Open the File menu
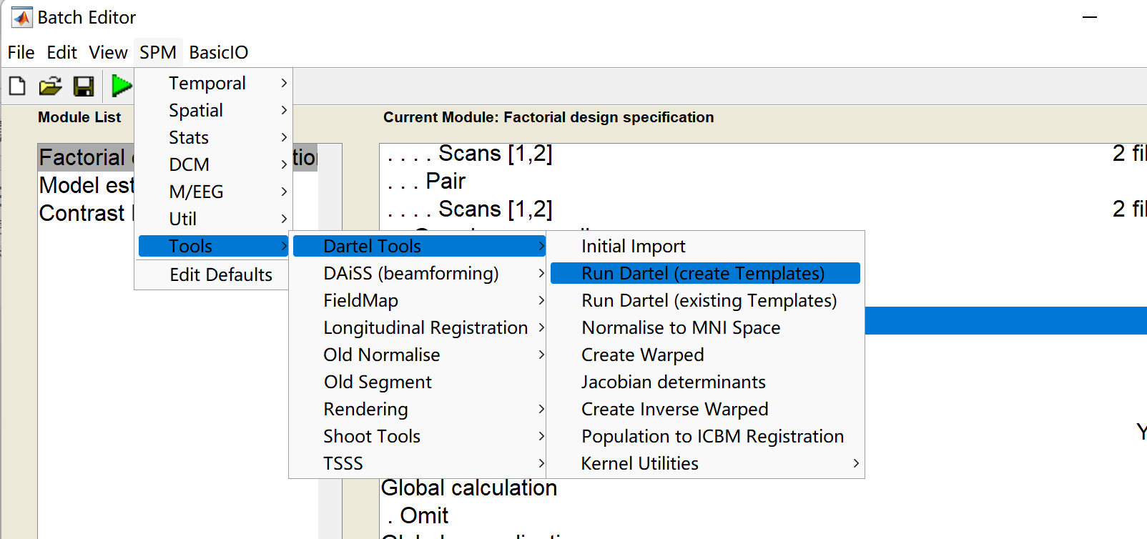Screen dimensions: 1147x539 pos(21,52)
